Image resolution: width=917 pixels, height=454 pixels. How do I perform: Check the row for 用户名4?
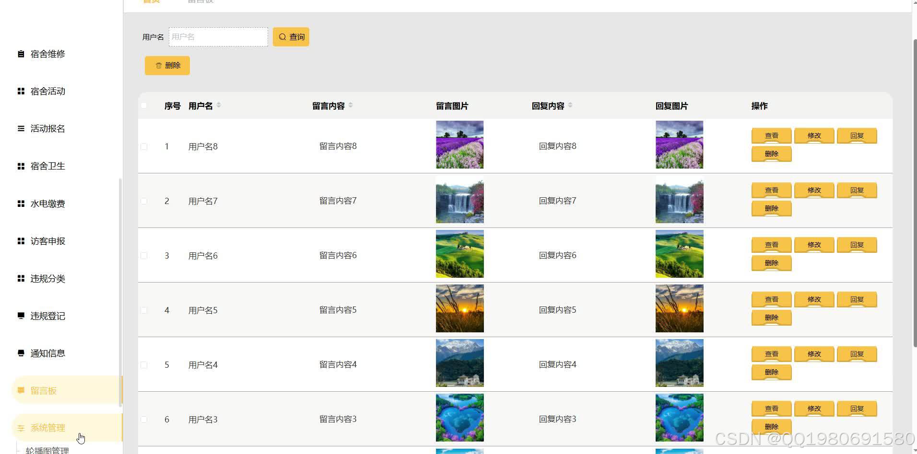click(x=144, y=365)
